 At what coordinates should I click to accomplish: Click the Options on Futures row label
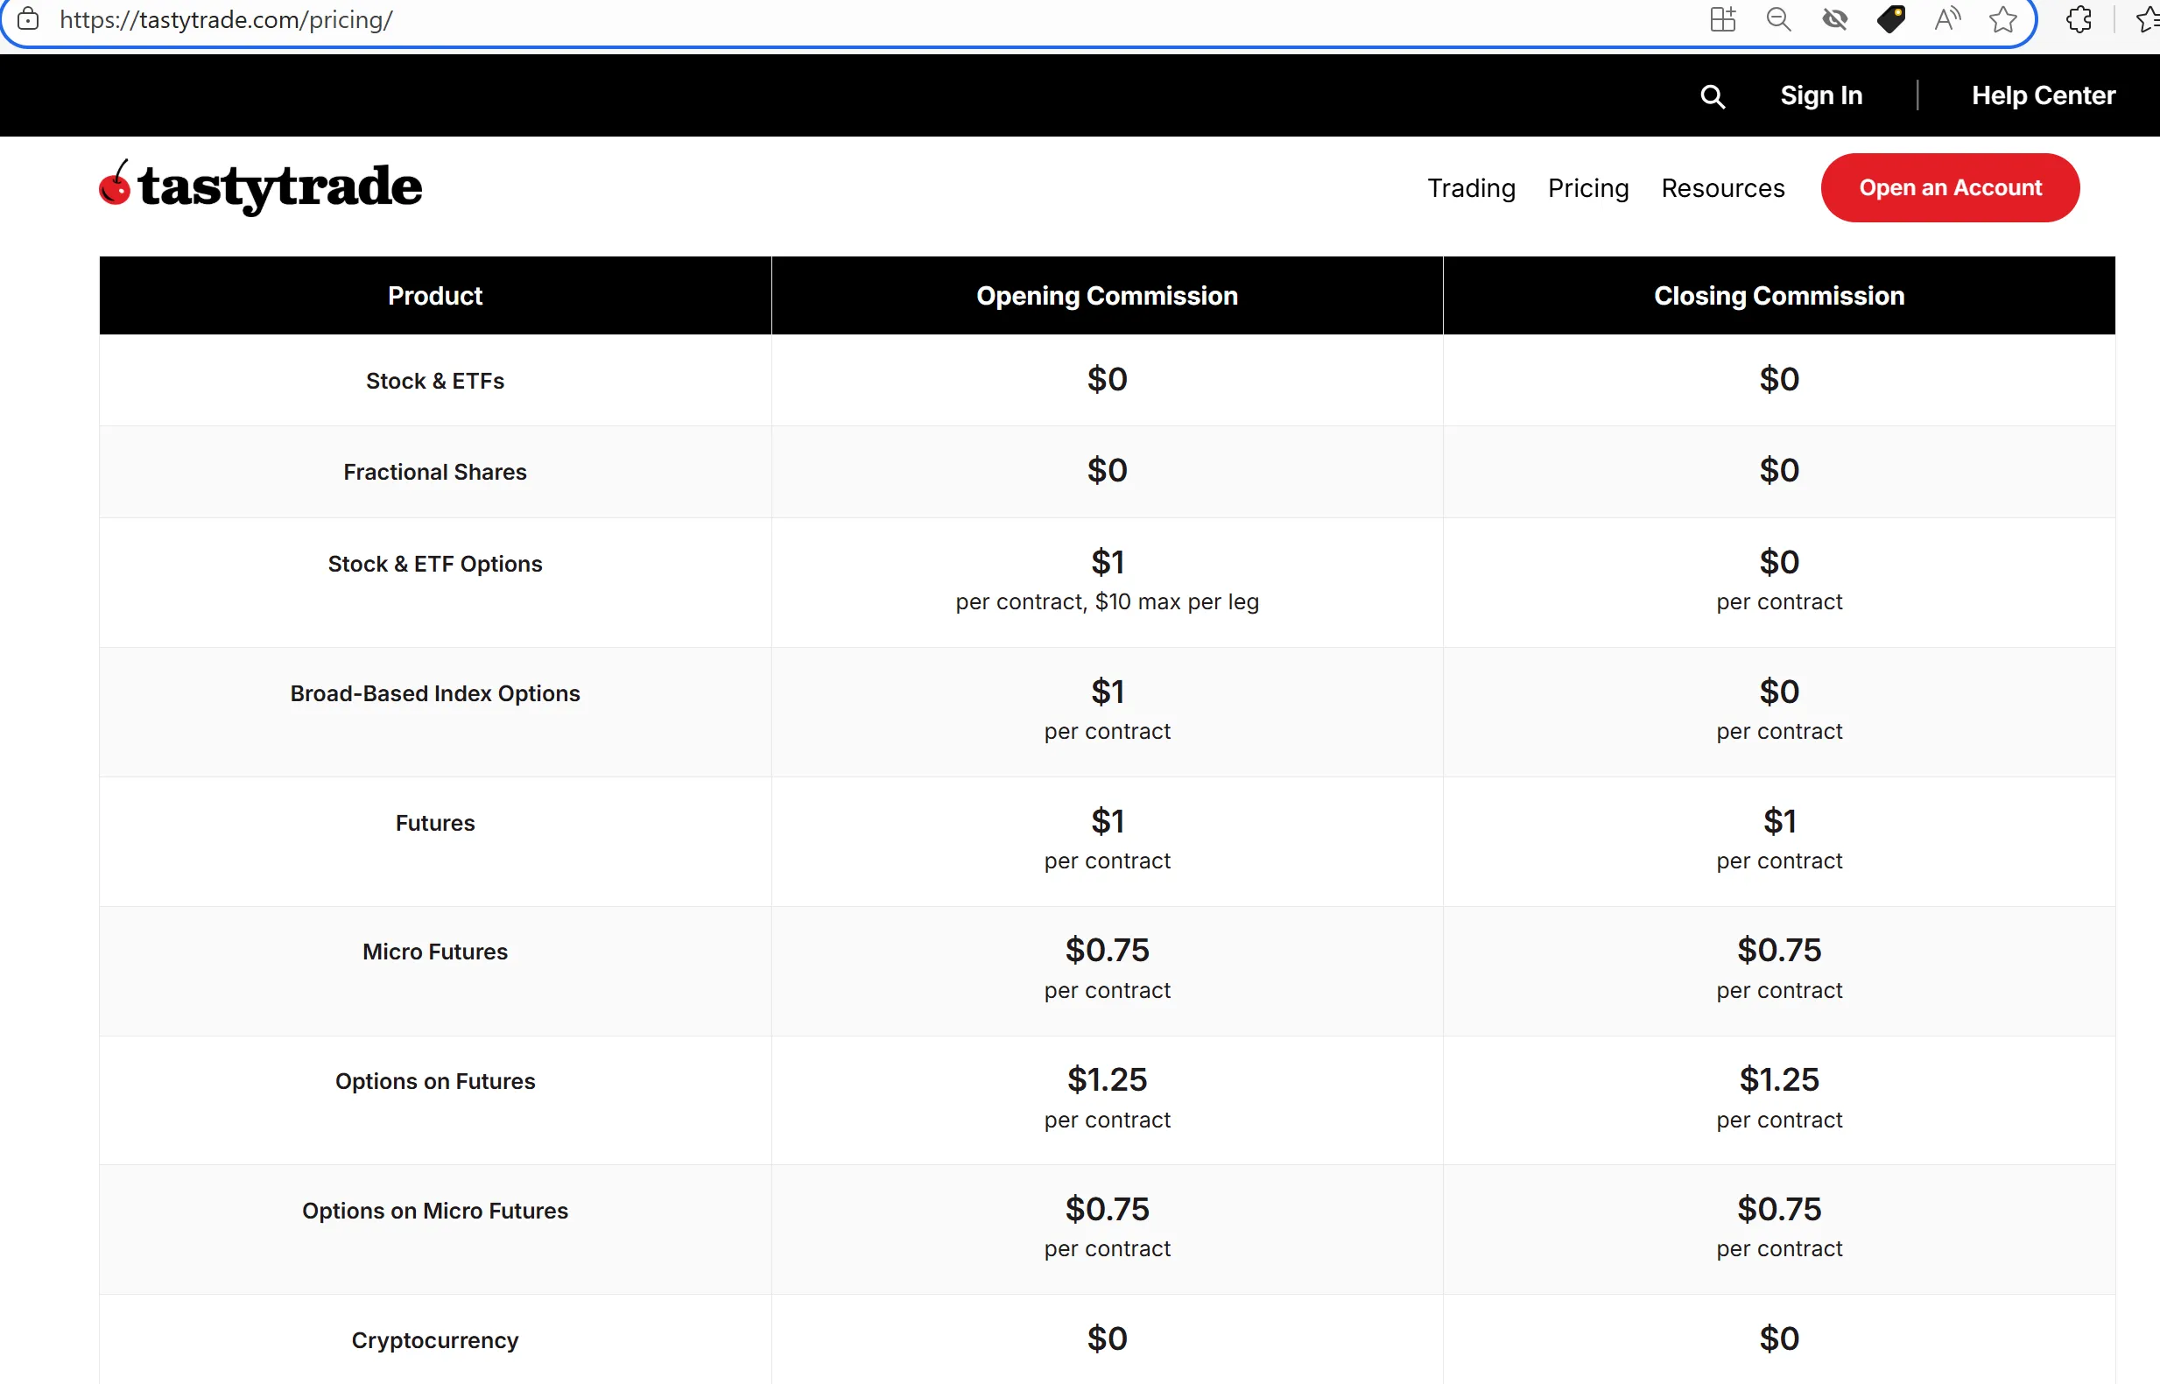pos(435,1081)
